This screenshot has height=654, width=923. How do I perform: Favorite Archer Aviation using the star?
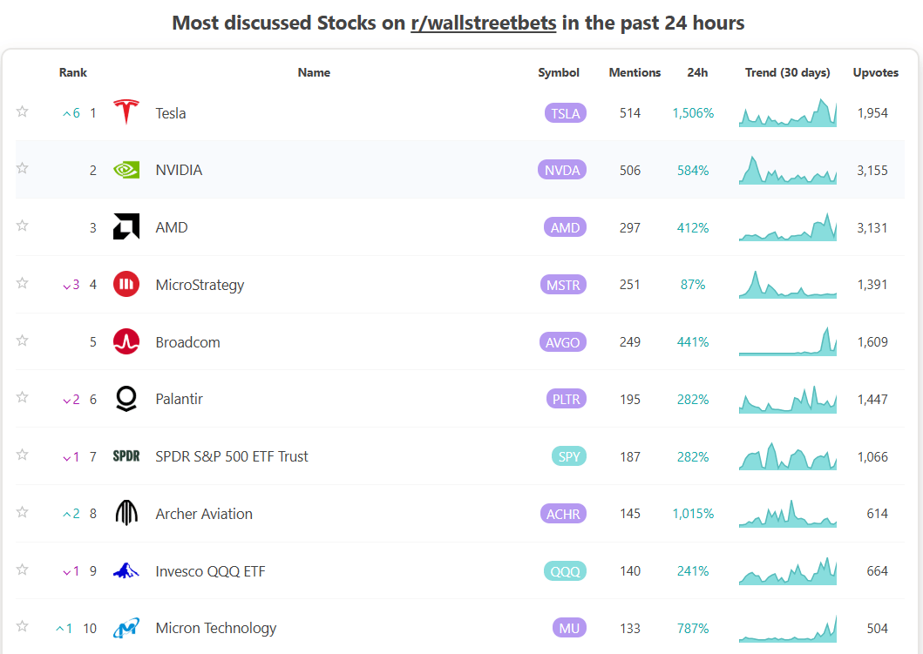coord(23,512)
